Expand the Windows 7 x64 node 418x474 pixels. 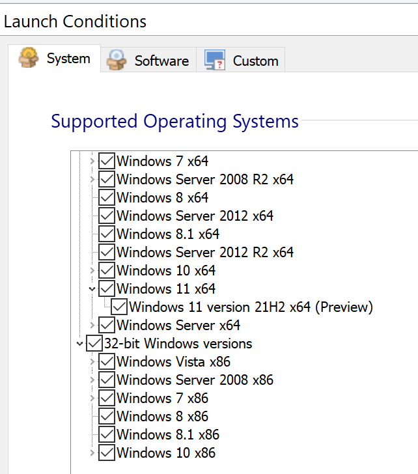[x=92, y=161]
